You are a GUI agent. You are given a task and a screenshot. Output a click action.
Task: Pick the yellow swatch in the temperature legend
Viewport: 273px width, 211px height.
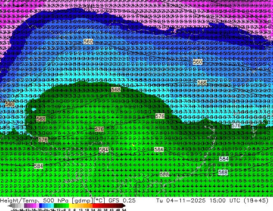tap(70, 206)
